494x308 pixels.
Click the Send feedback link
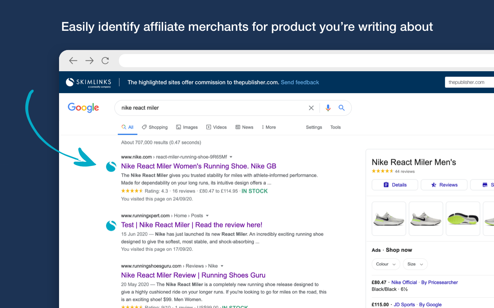click(x=300, y=82)
